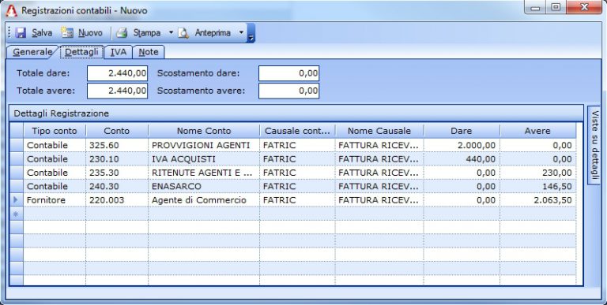Screen dimensions: 607x305
Task: Click Contabile cell in IVA ACQUISTI row
Action: [x=55, y=159]
